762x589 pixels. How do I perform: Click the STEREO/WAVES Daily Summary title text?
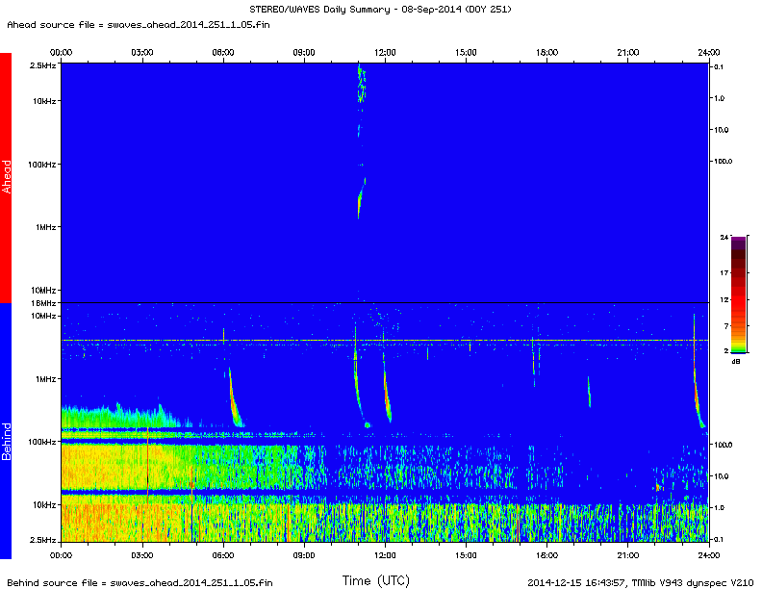point(380,10)
